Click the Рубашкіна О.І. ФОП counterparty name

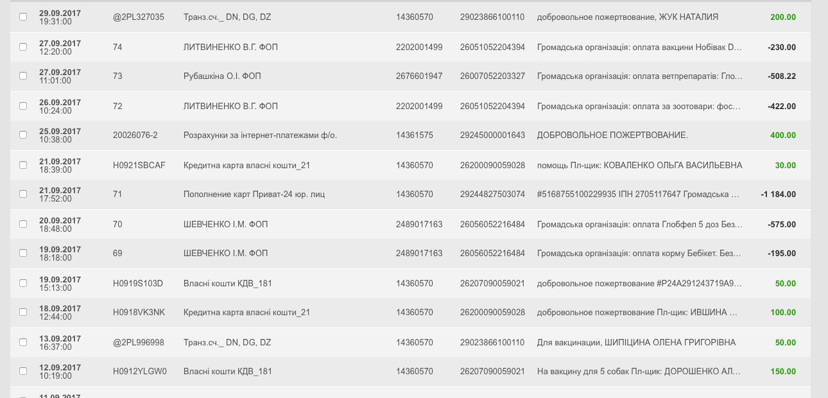coord(222,76)
